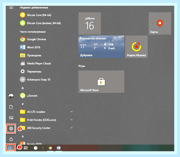Expand the 4G-LTE modem chevron

click(72, 112)
